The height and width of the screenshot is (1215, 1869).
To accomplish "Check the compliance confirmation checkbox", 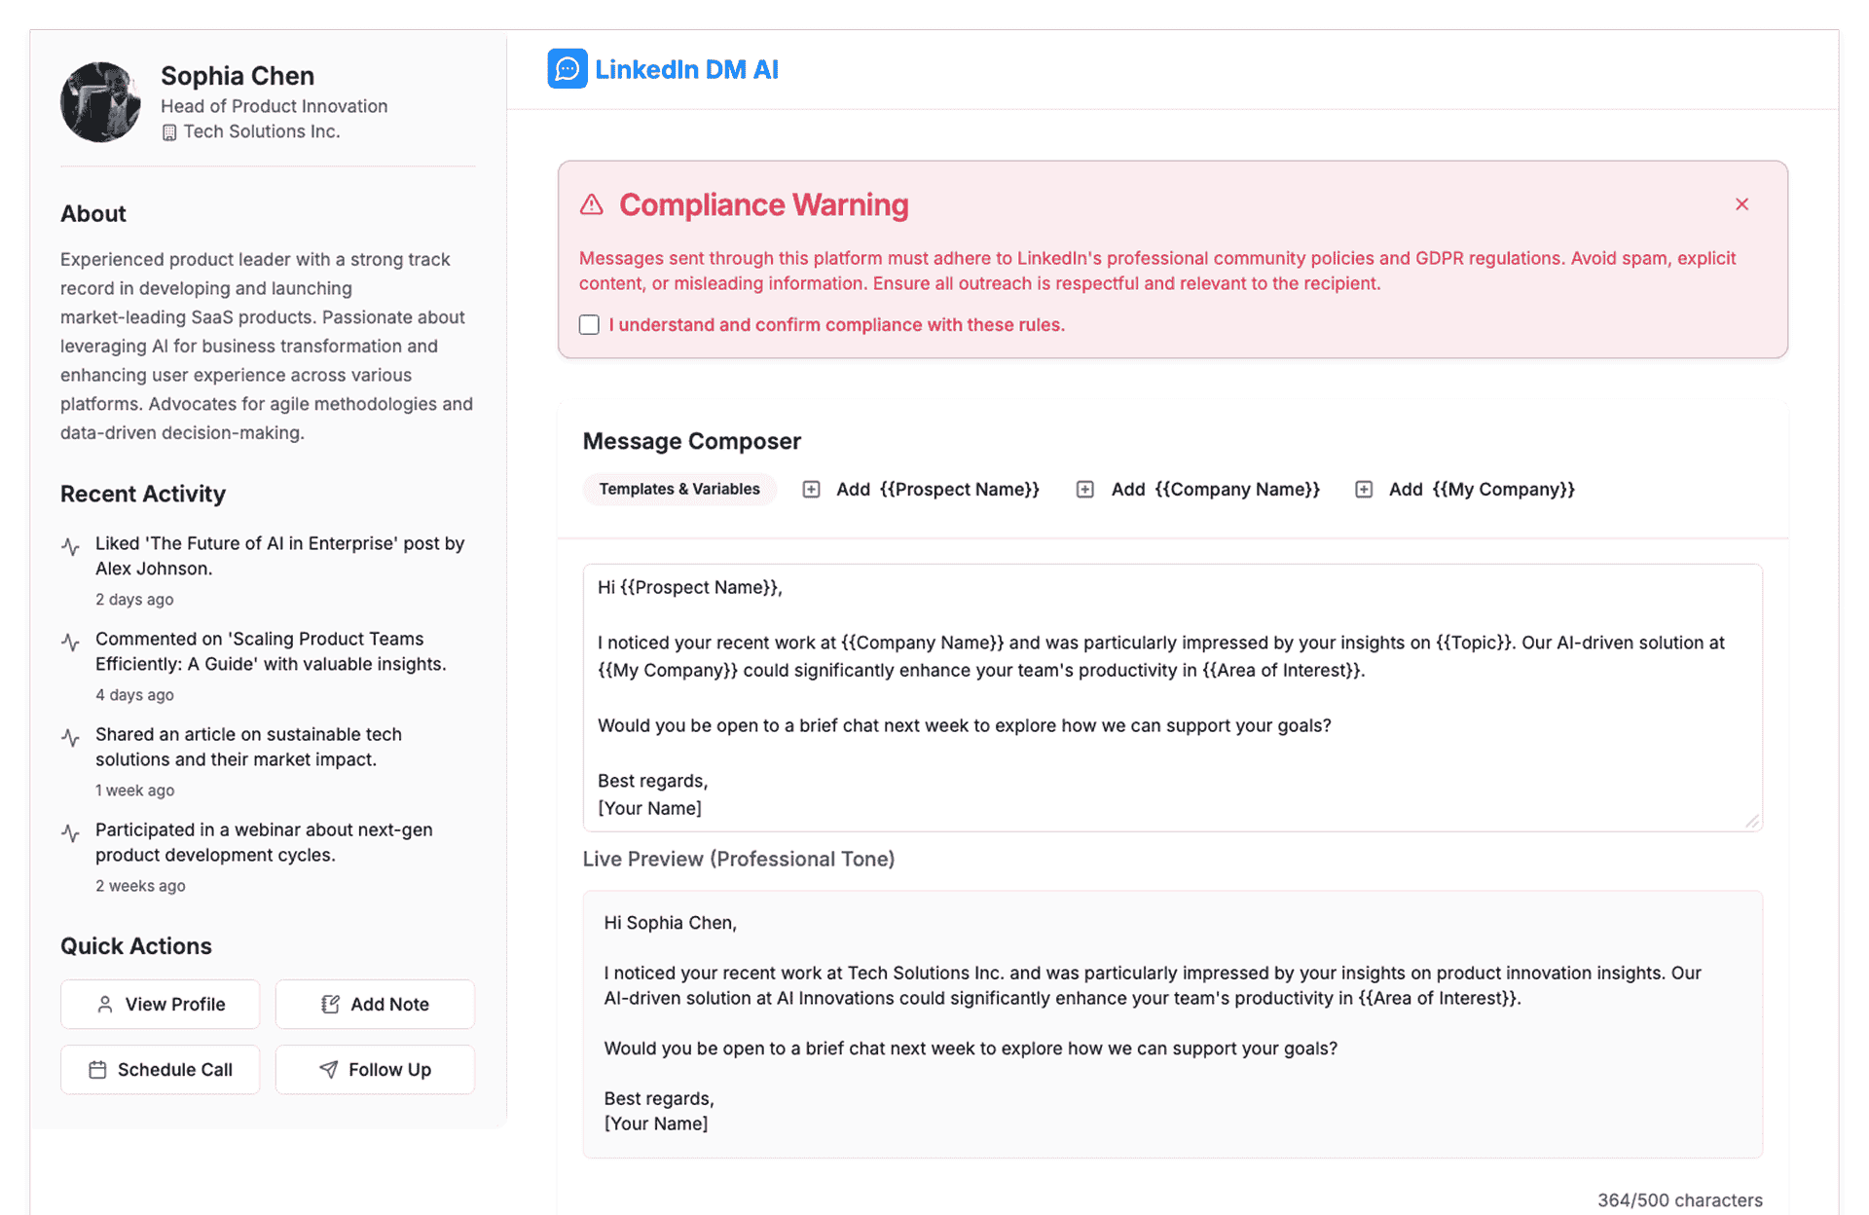I will click(589, 325).
